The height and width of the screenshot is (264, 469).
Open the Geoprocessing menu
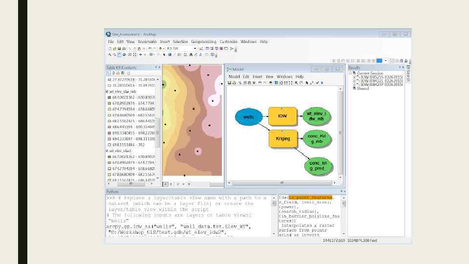(204, 42)
